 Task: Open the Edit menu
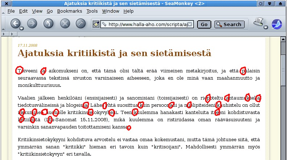pyautogui.click(x=23, y=11)
